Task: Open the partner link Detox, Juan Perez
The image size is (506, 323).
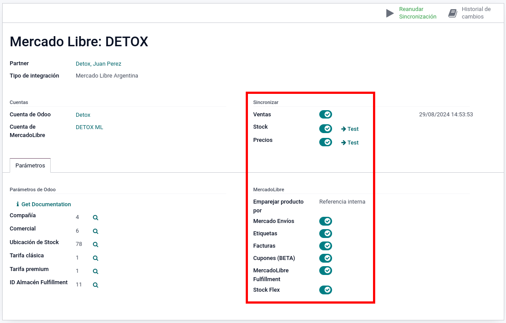Action: (x=98, y=63)
